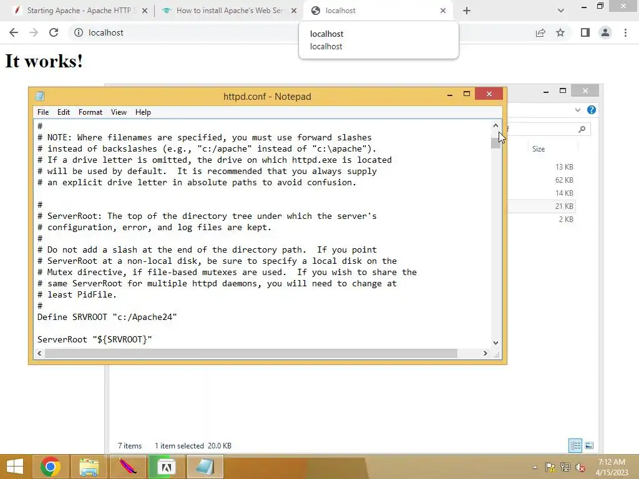The height and width of the screenshot is (479, 639).
Task: Open muted volume tray icon
Action: (580, 467)
